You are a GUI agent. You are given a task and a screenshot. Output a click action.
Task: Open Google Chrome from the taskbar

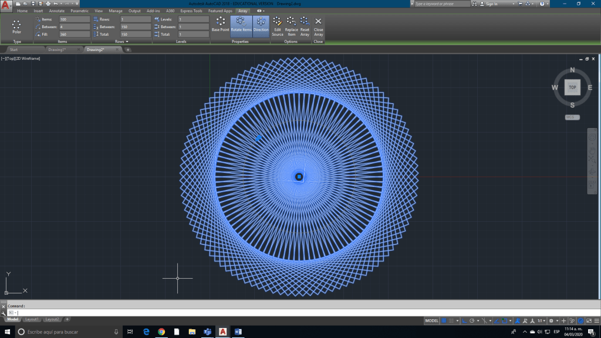tap(161, 332)
